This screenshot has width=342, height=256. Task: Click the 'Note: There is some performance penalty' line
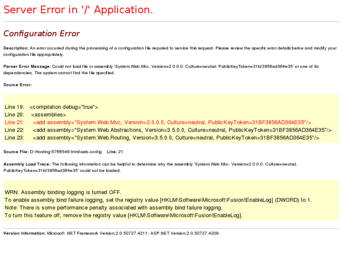tap(113, 208)
